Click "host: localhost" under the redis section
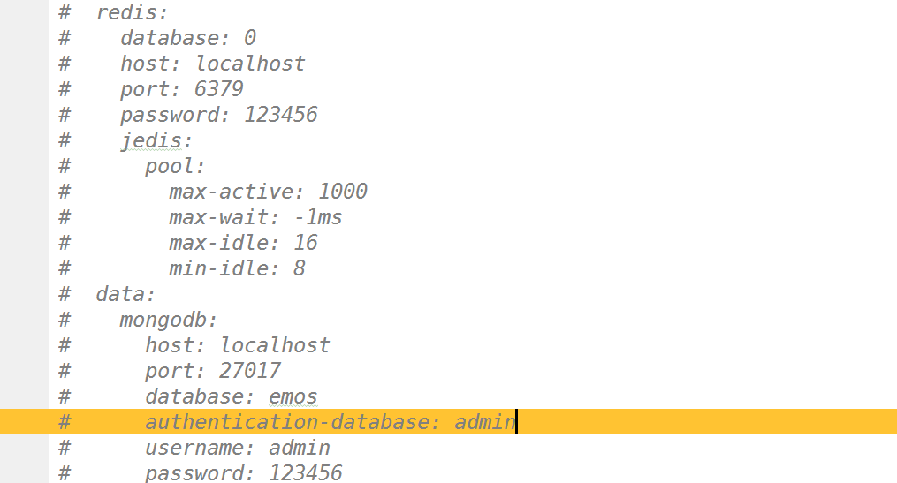Screen dimensions: 897x483 212,64
